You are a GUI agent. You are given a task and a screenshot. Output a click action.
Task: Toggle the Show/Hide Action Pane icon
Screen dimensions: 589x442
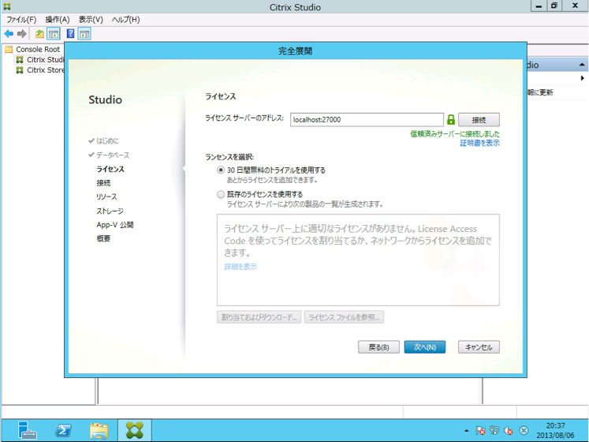(84, 34)
